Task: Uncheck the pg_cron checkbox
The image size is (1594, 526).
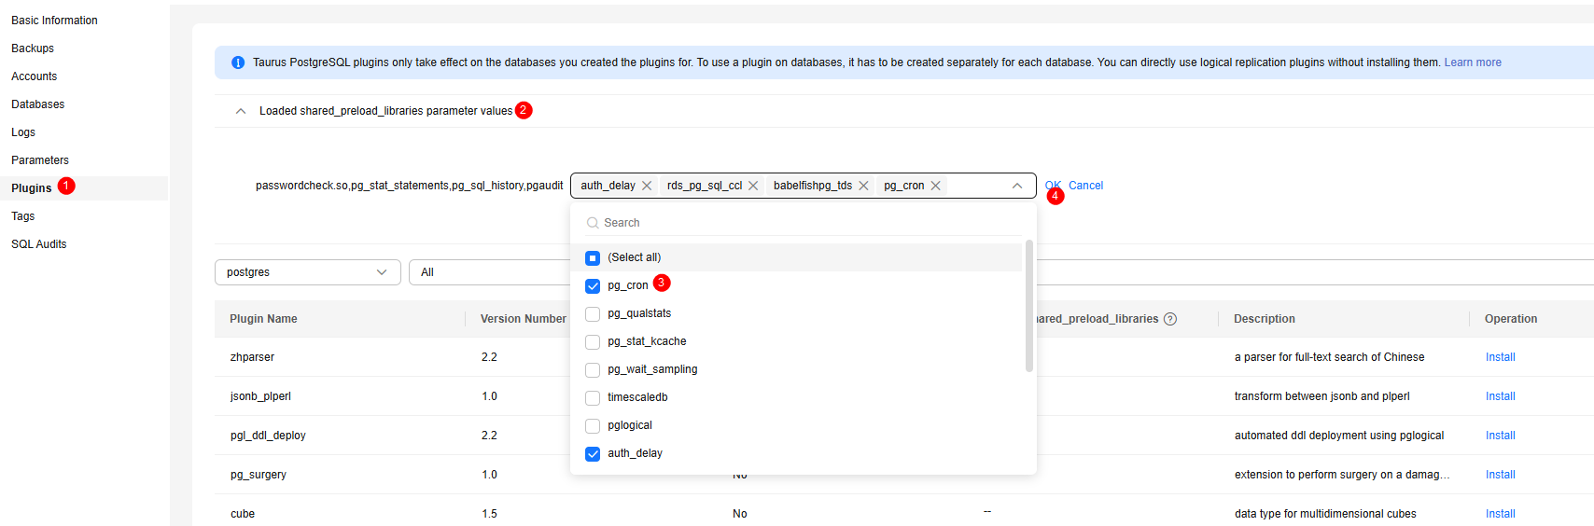Action: (593, 286)
